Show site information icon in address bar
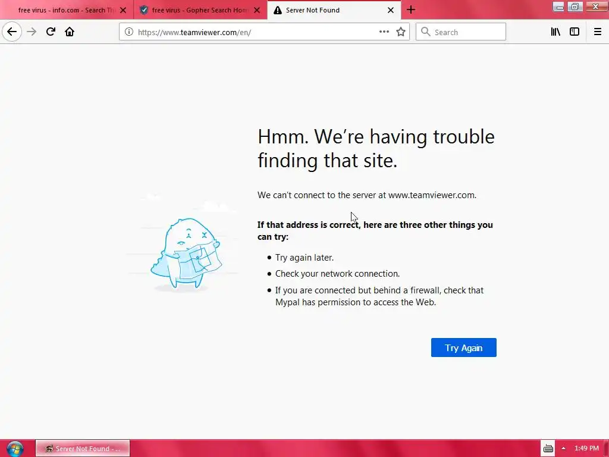This screenshot has height=457, width=609. (x=129, y=32)
